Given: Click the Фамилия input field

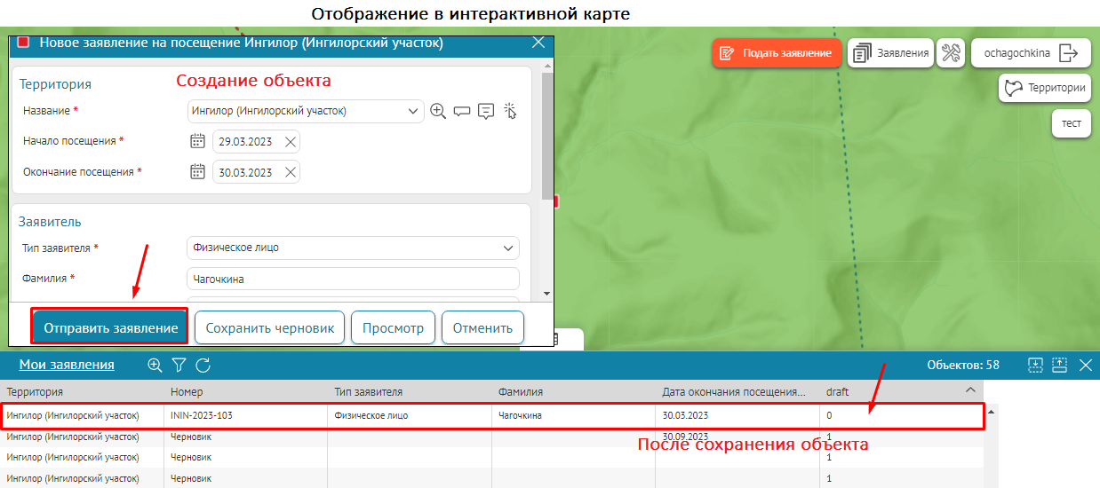Looking at the screenshot, I should point(352,279).
